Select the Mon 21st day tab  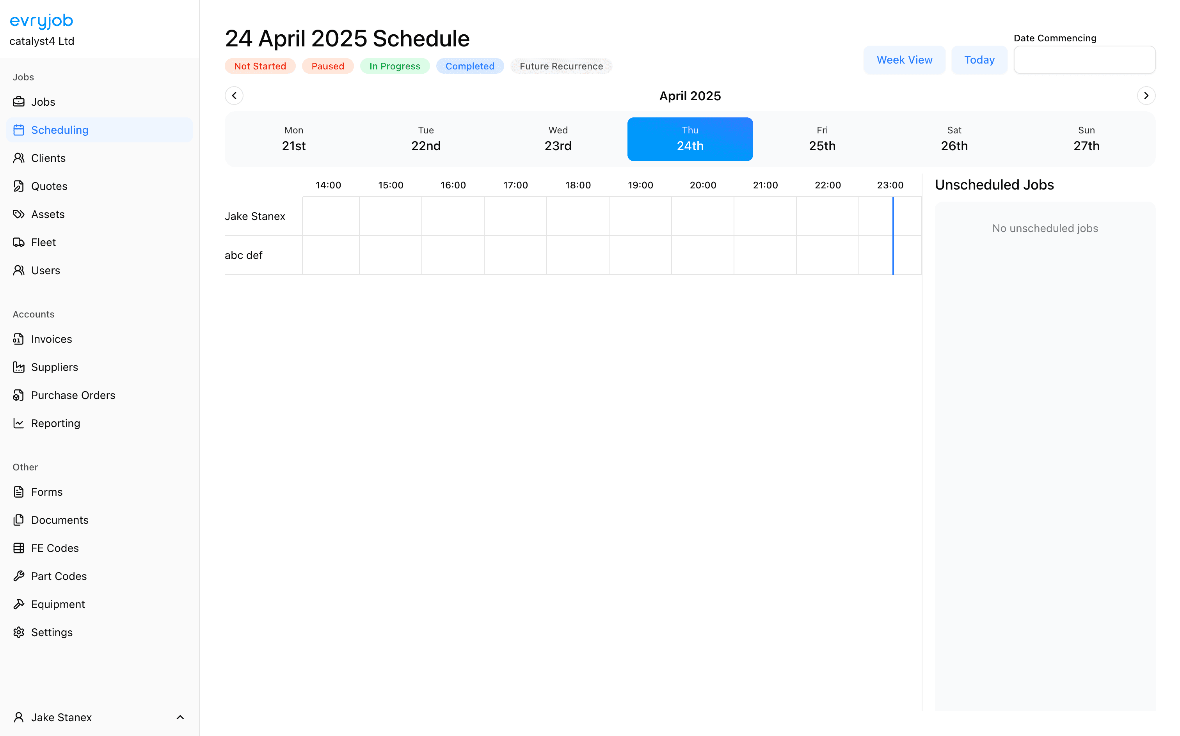(x=294, y=139)
